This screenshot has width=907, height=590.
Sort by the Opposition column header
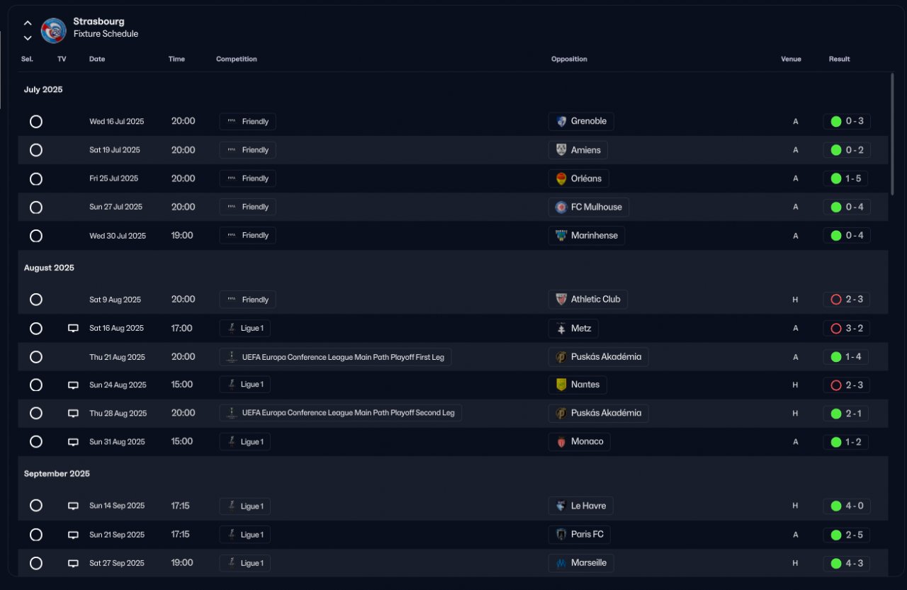coord(569,59)
